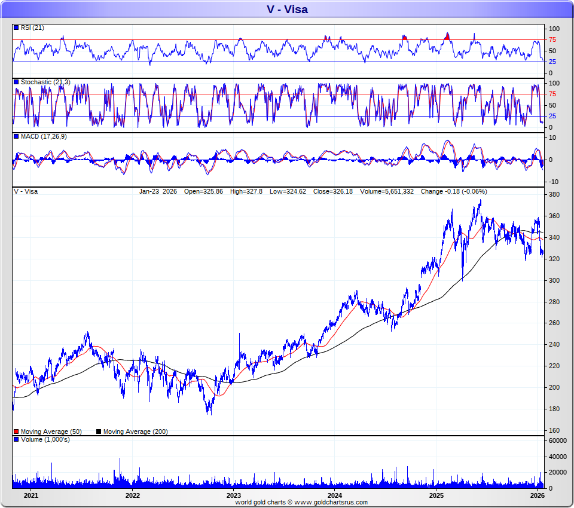Click the 300 price axis label
The height and width of the screenshot is (508, 574).
(x=554, y=280)
